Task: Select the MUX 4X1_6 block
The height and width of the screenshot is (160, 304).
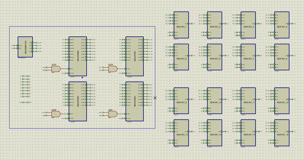Action: point(215,57)
